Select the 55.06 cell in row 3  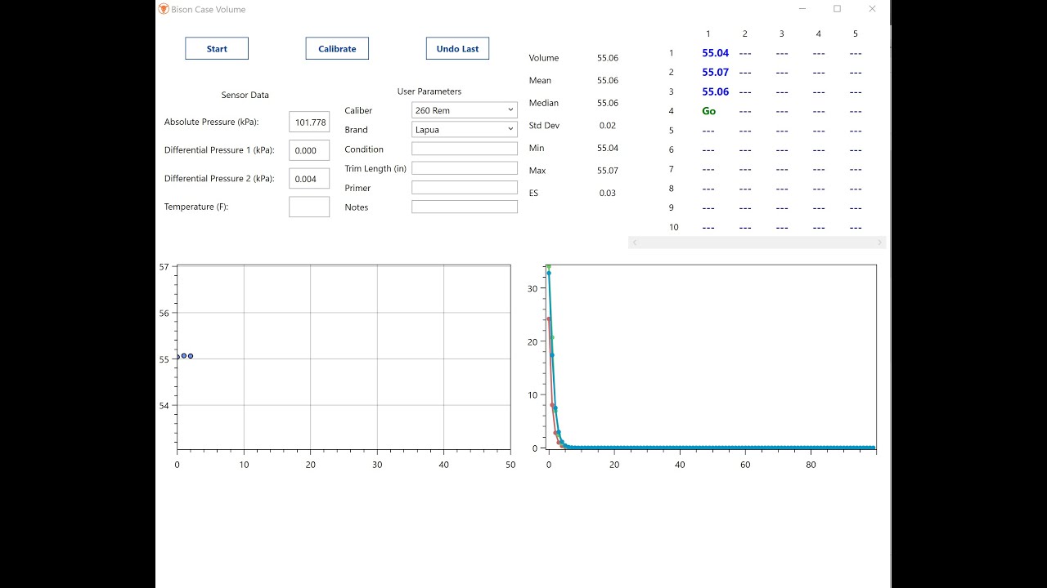coord(715,91)
